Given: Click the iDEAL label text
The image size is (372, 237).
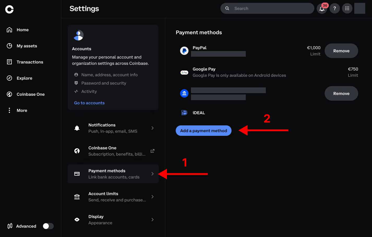Looking at the screenshot, I should tap(199, 113).
